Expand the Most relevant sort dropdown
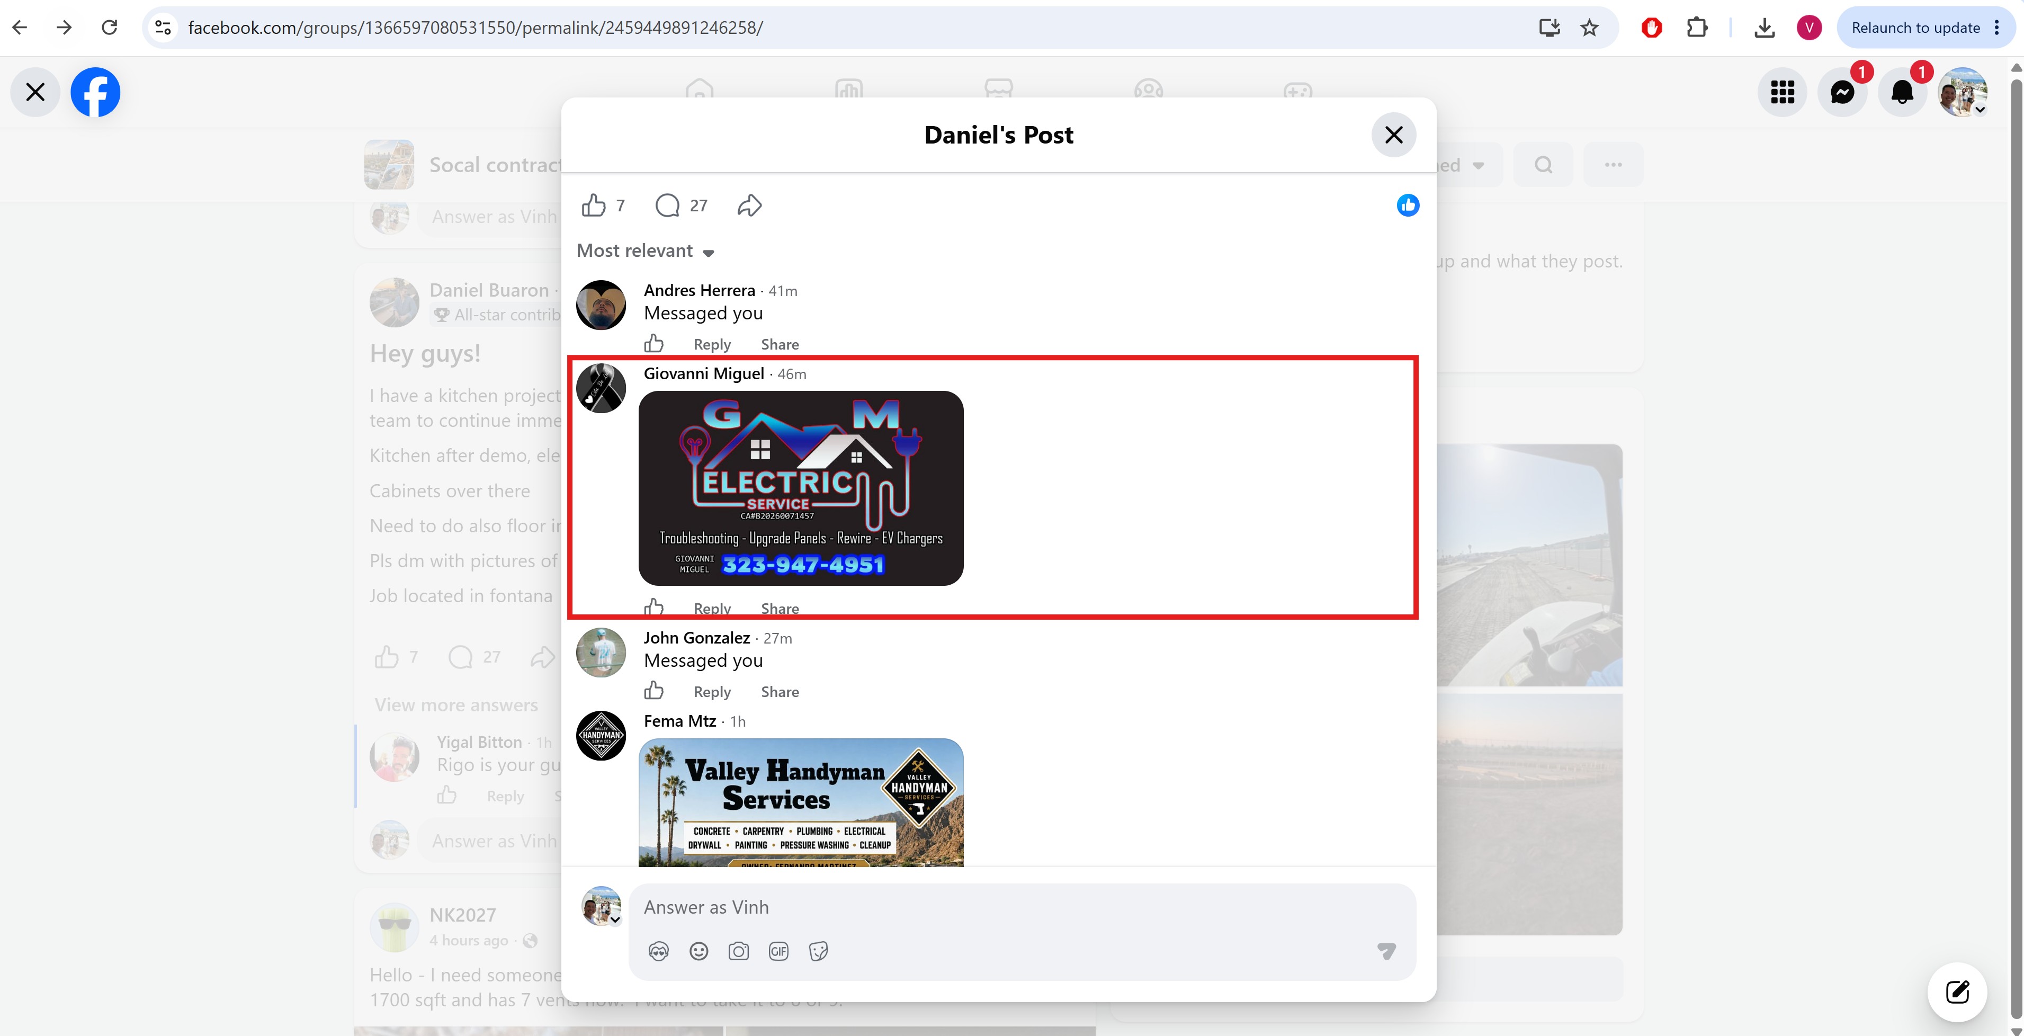 [645, 251]
